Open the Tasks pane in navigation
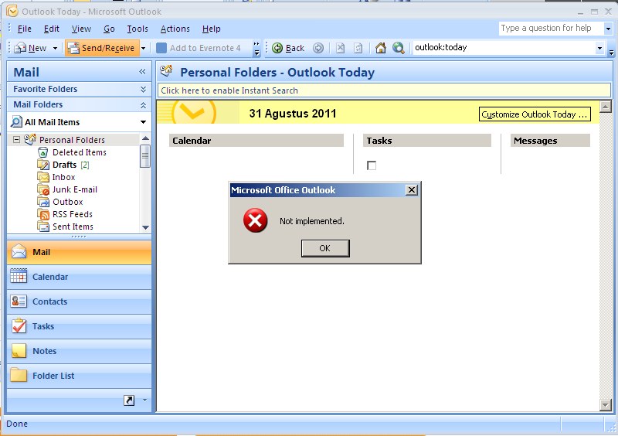This screenshot has height=436, width=618. point(43,326)
